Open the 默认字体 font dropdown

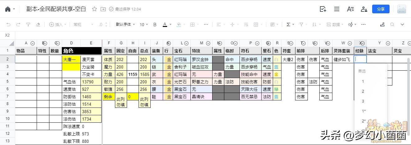(126, 24)
